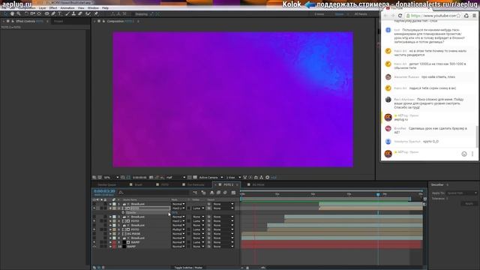Open the Window menu
This screenshot has height=270, width=480.
tap(93, 8)
